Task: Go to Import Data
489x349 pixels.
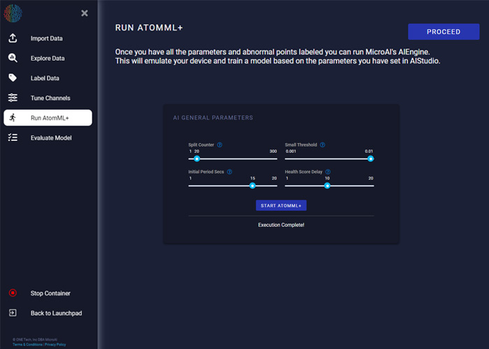Action: coord(47,38)
